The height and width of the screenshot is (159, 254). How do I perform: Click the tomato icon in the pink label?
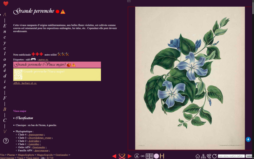69,65
